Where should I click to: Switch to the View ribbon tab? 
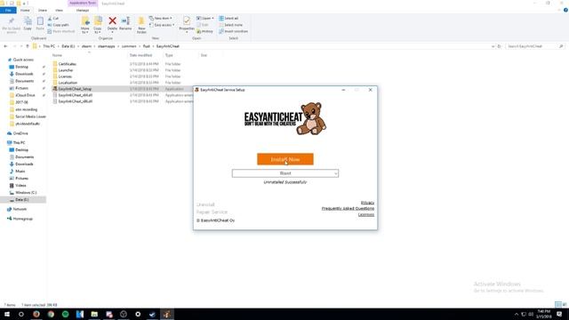pyautogui.click(x=59, y=10)
